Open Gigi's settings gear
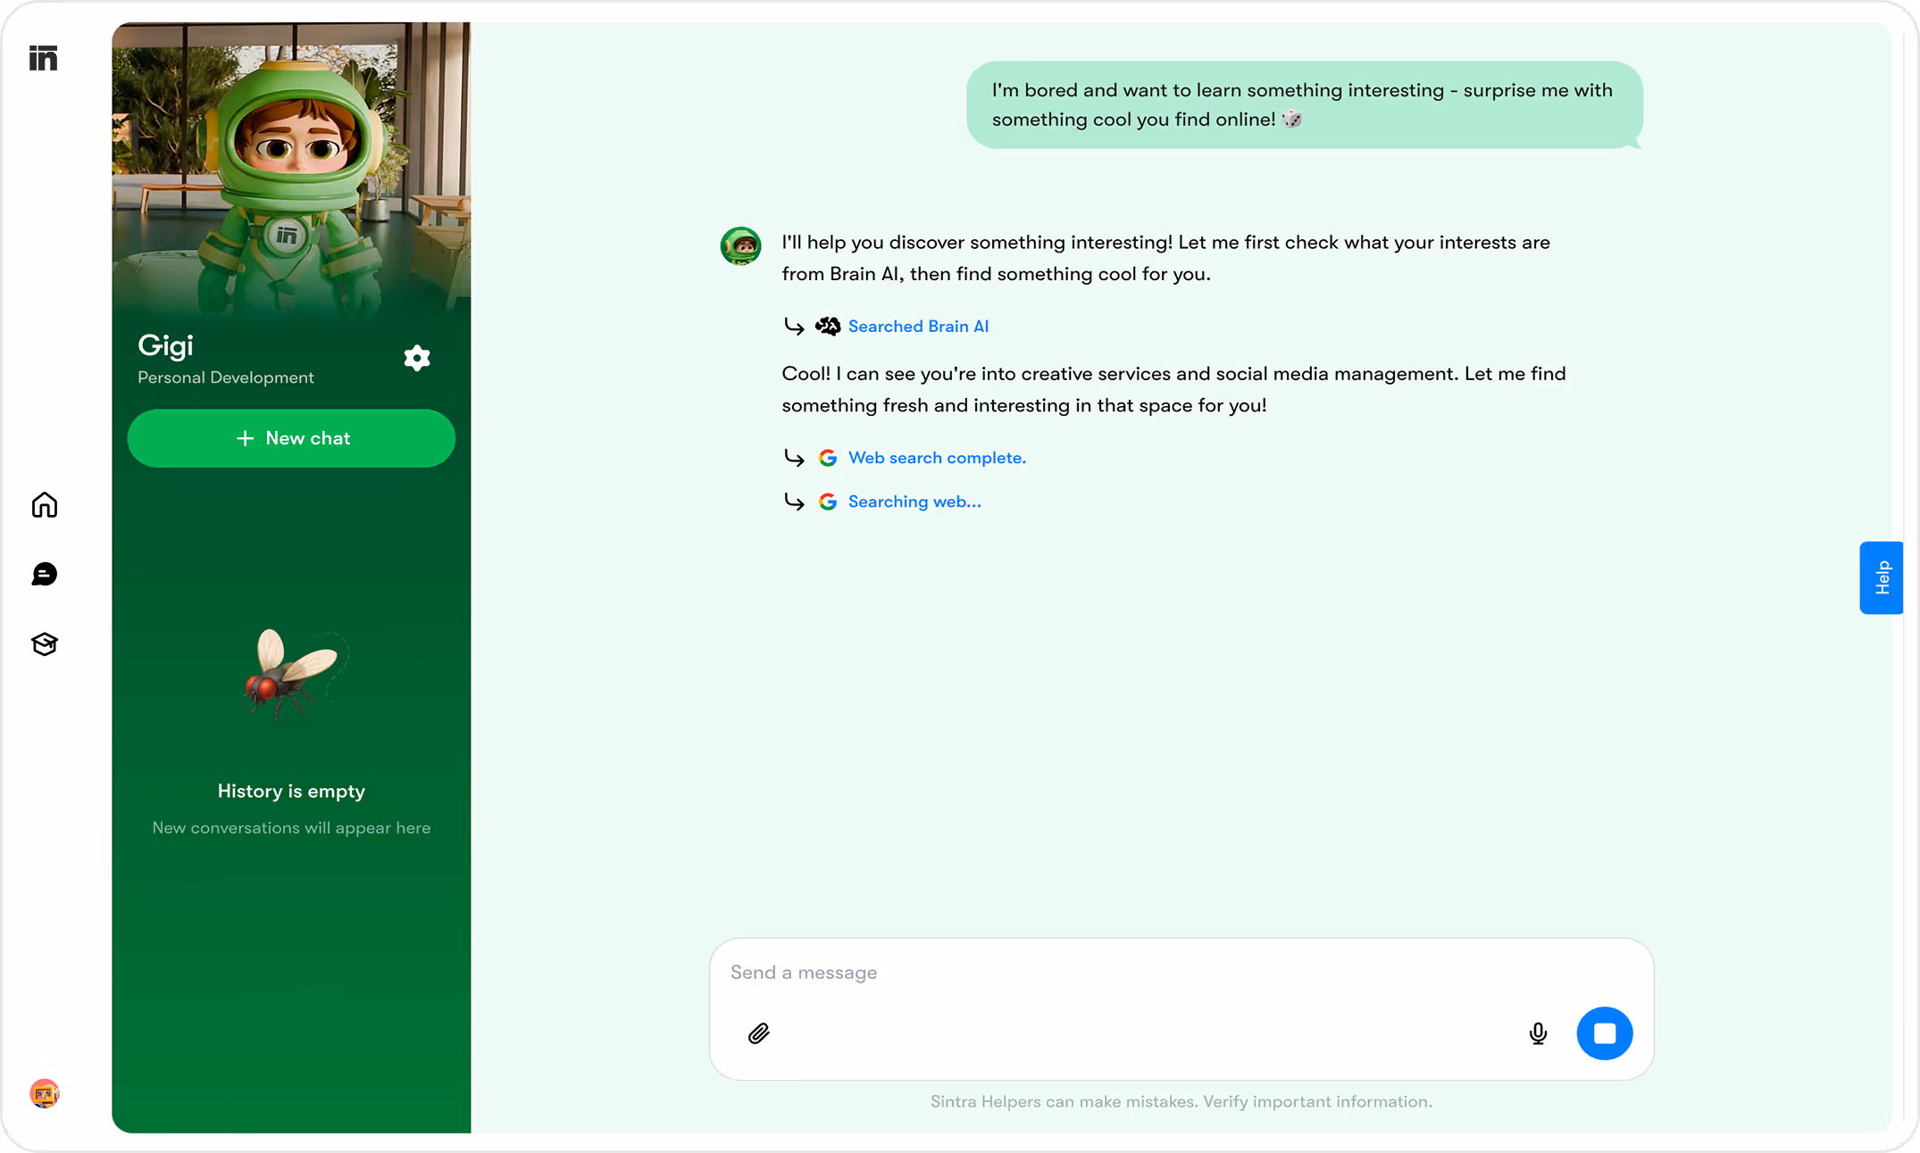The image size is (1920, 1153). [x=417, y=358]
